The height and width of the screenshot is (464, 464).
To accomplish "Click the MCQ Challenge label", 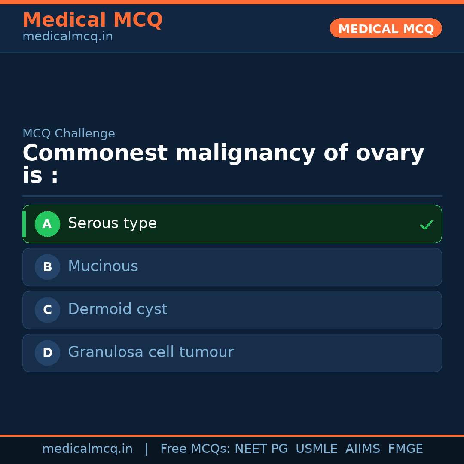I will tap(69, 134).
